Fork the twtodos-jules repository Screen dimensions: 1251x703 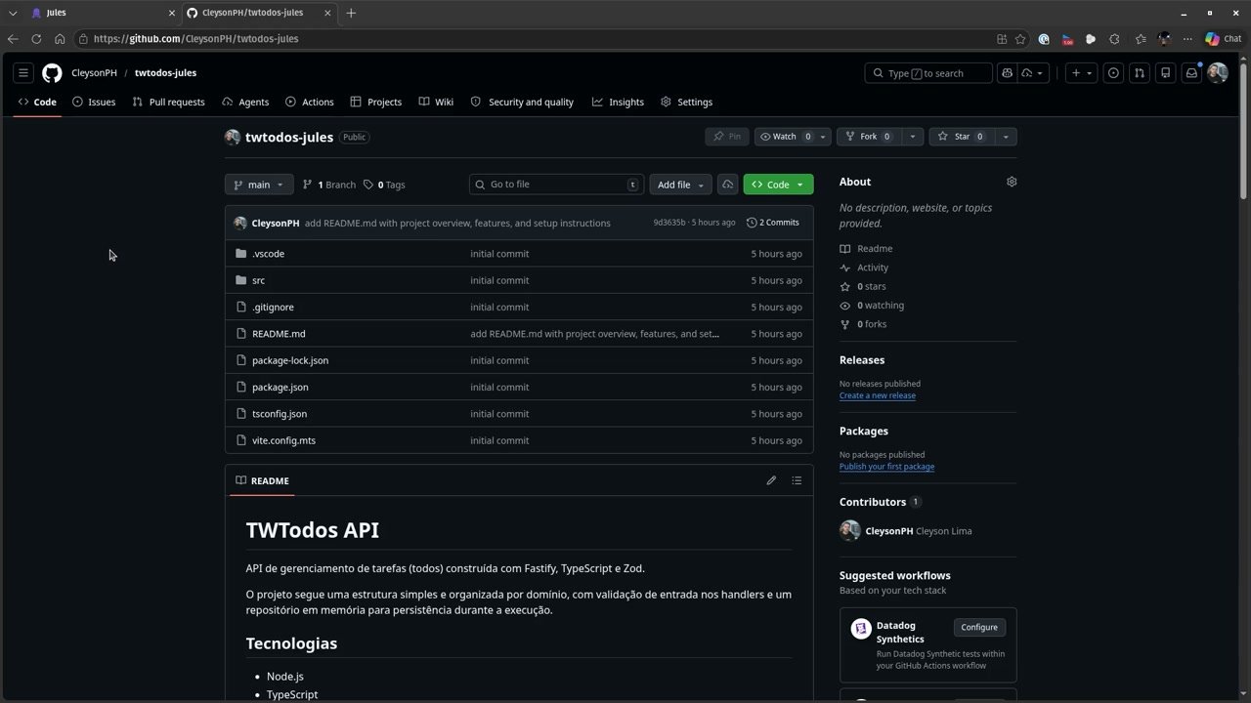click(869, 137)
